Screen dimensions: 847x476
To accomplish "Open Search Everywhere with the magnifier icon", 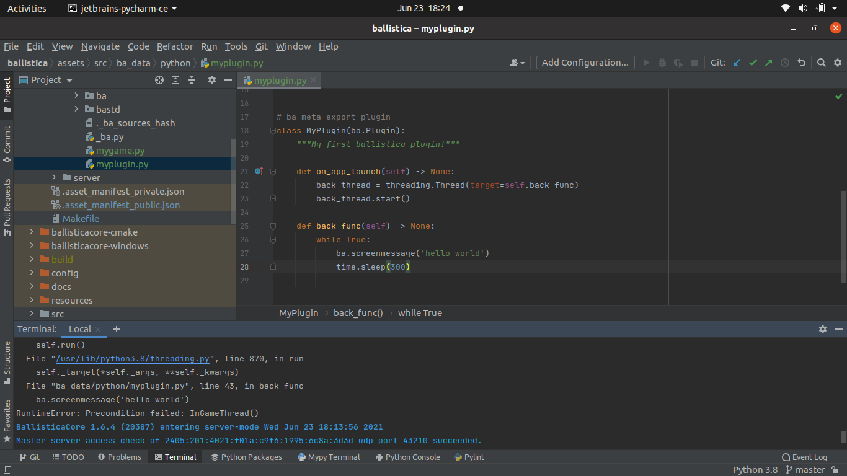I will [x=822, y=62].
